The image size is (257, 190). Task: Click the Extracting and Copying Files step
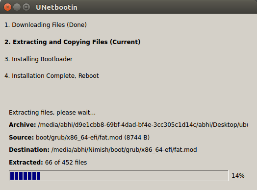point(73,42)
